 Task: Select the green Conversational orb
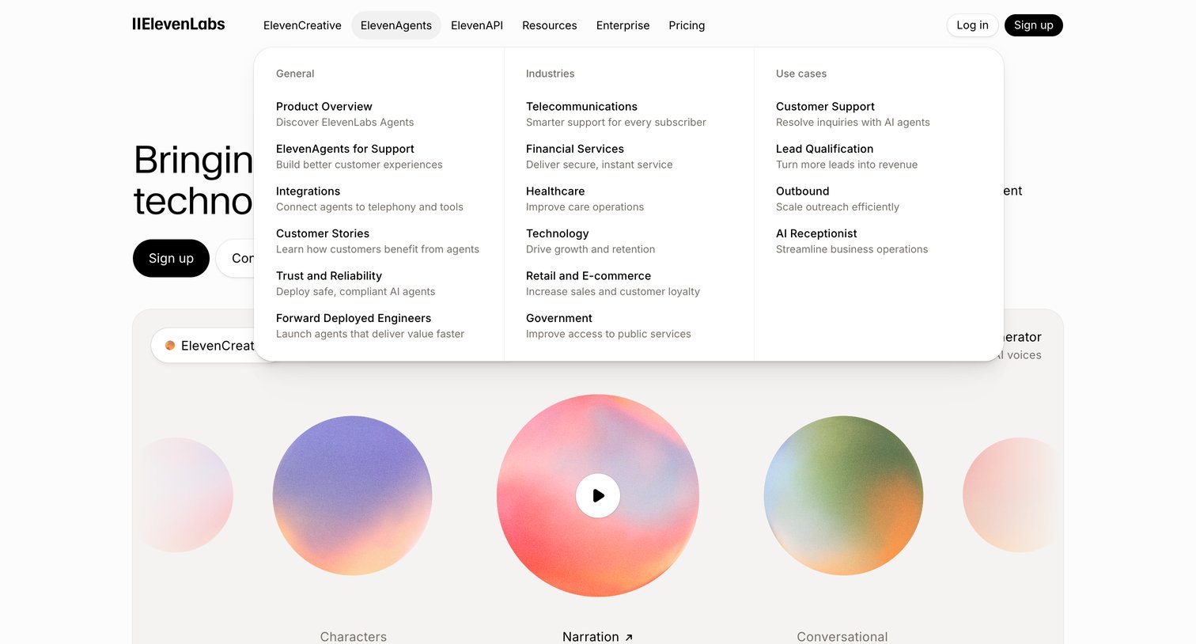[x=843, y=495]
